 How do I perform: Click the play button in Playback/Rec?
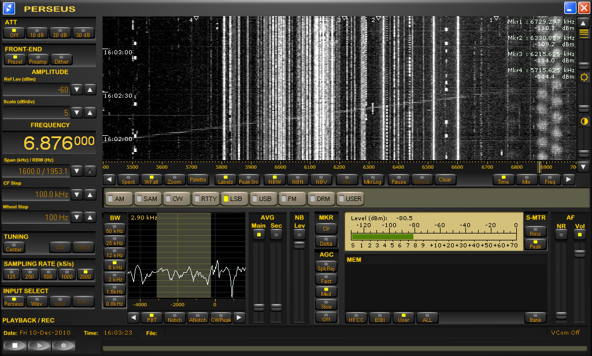click(x=39, y=346)
